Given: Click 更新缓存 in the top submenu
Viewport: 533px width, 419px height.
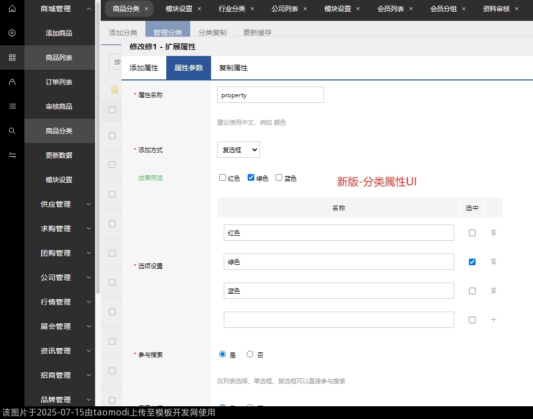Looking at the screenshot, I should pos(257,33).
